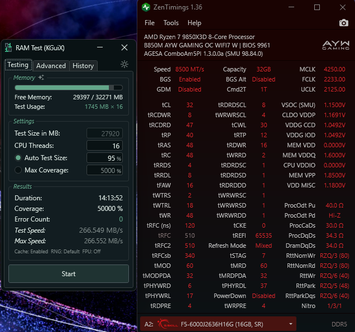355x332 pixels.
Task: Select the Max Coverage radio button
Action: coord(18,170)
